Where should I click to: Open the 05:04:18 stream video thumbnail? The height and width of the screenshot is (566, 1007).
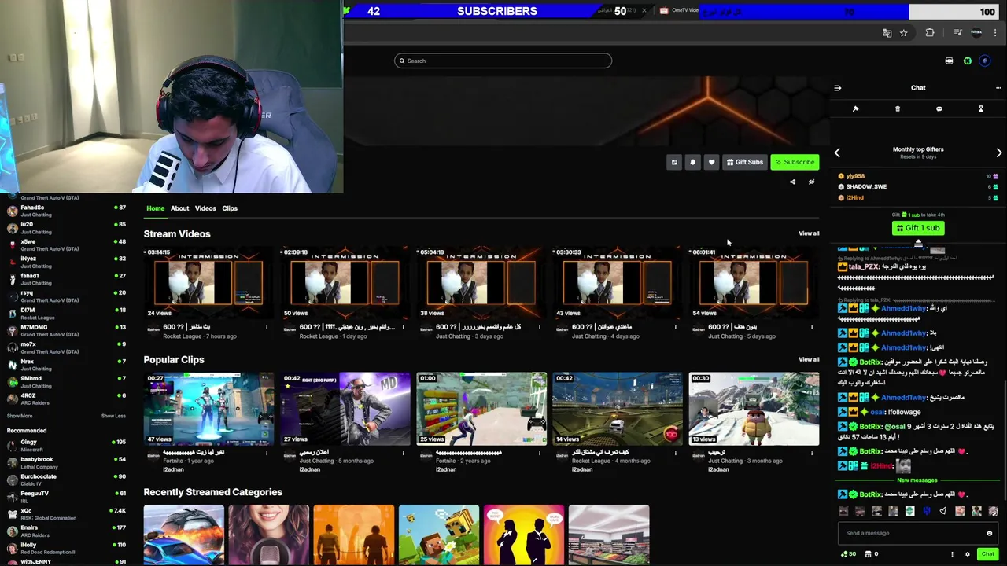click(x=481, y=281)
